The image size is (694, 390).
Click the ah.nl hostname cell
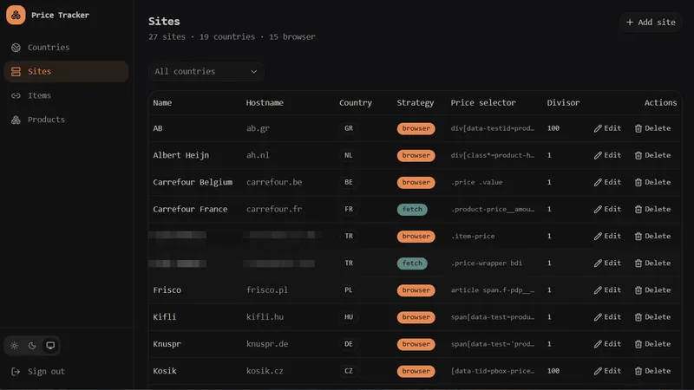(258, 155)
